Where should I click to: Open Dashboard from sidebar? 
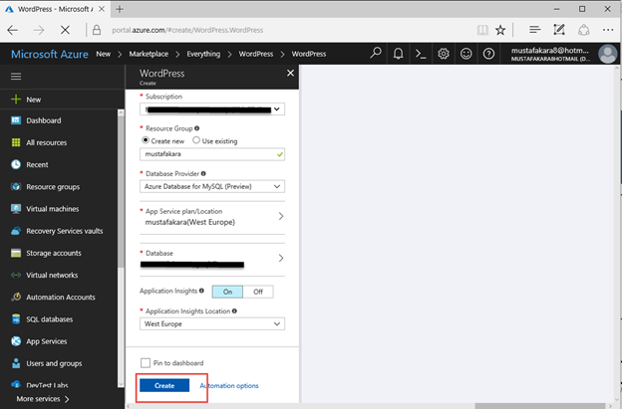(44, 120)
